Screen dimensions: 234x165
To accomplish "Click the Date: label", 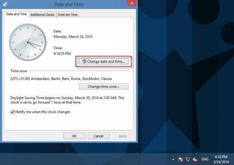I will click(57, 31).
